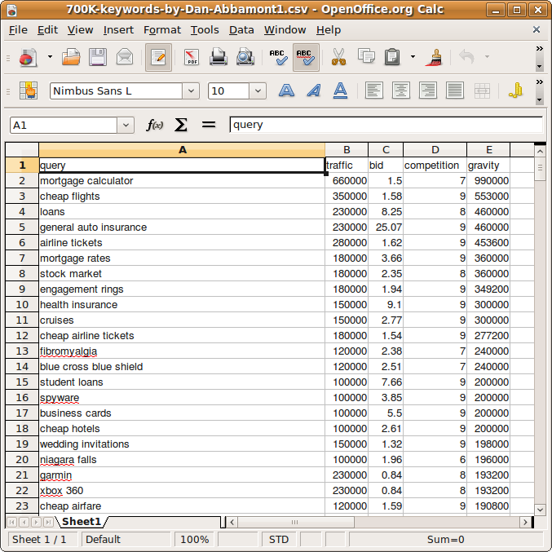This screenshot has width=552, height=552.
Task: Open the Format menu
Action: [162, 30]
